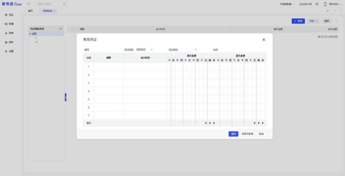Click the edit icon beside 凭证模板类别
The image size is (345, 176).
click(60, 29)
